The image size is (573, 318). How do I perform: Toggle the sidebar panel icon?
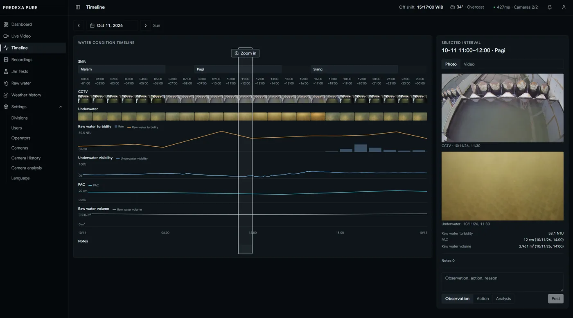(78, 7)
